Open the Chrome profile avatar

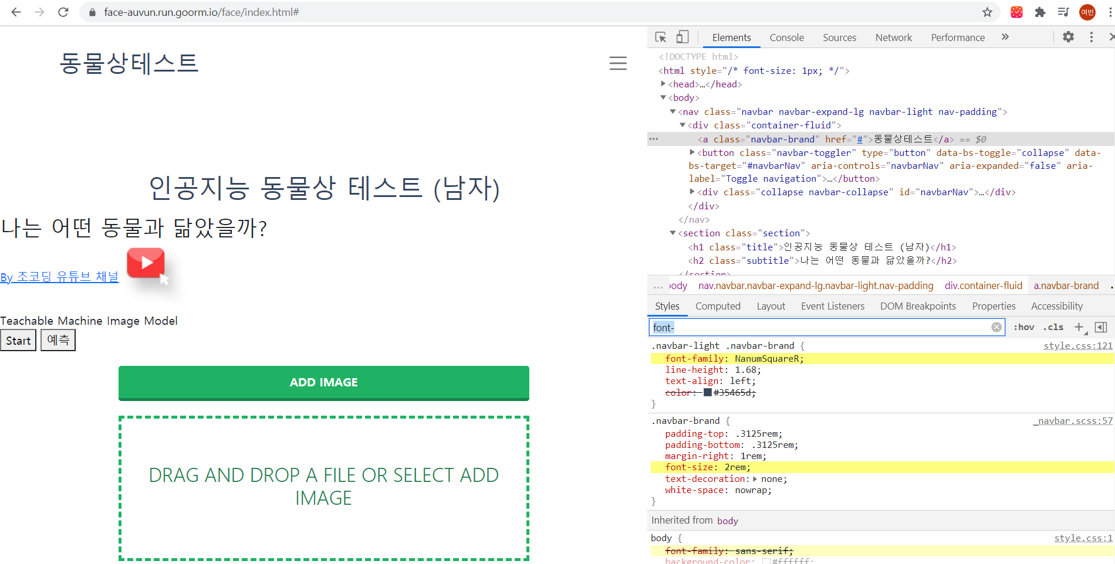(1087, 12)
